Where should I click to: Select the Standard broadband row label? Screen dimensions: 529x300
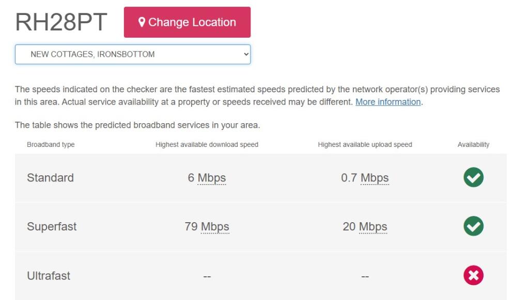click(50, 178)
